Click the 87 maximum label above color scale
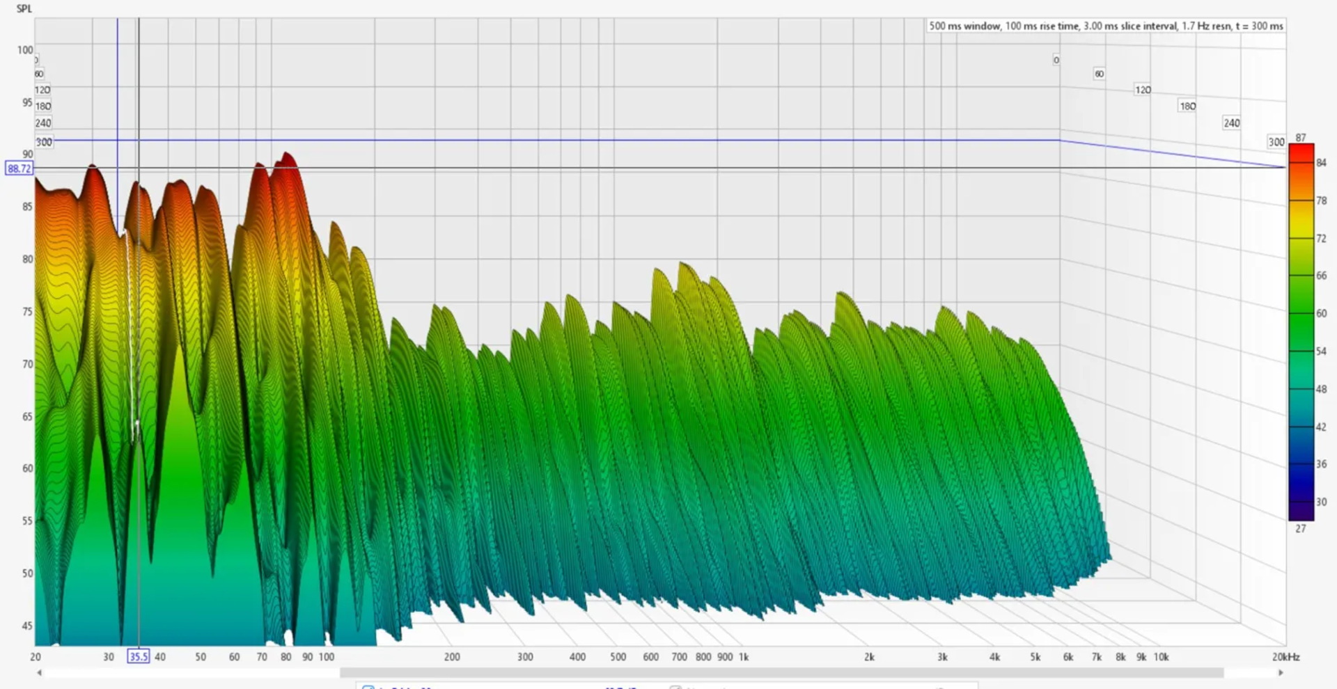 pos(1301,138)
